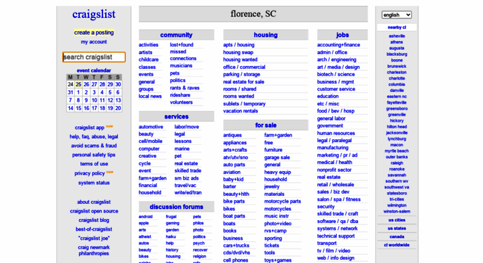Open personal safety tips

pyautogui.click(x=94, y=155)
